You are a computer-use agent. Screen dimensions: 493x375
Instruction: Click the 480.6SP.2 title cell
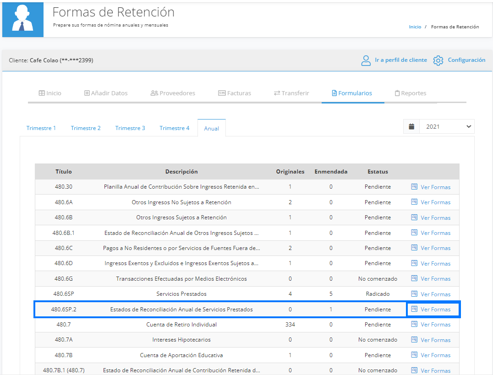pyautogui.click(x=64, y=310)
